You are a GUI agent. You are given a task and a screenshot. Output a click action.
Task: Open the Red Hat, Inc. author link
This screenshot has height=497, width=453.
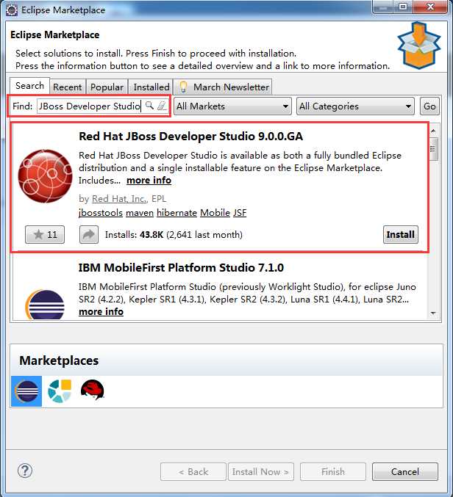(x=119, y=199)
